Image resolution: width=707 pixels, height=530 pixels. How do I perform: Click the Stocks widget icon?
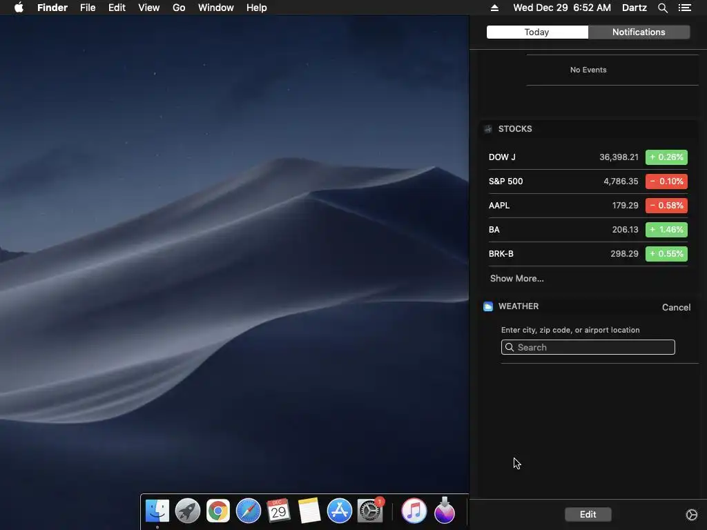click(488, 129)
